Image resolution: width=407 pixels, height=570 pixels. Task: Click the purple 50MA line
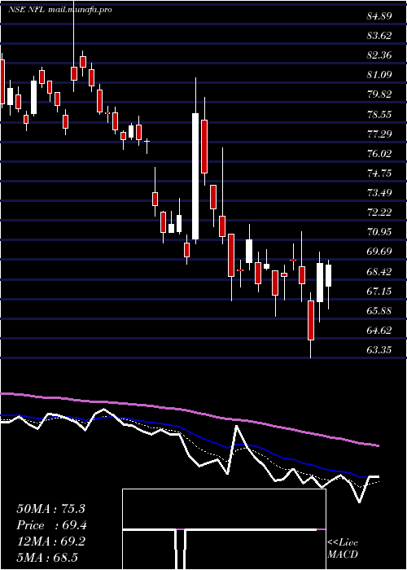(x=189, y=410)
